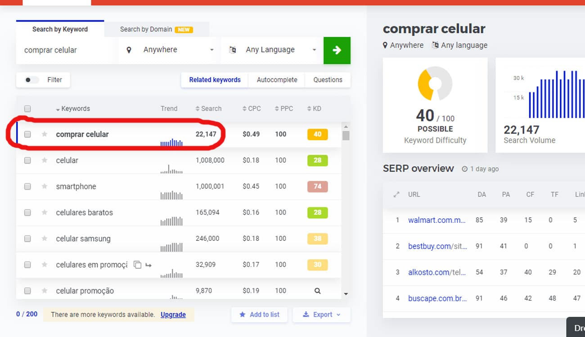Star the 'celular' keyword as favorite
Image resolution: width=585 pixels, height=337 pixels.
coord(45,160)
